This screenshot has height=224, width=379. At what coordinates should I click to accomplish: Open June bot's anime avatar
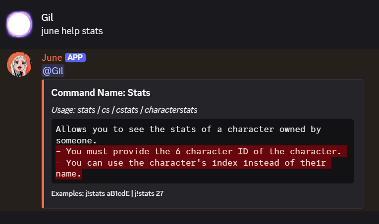(x=19, y=64)
